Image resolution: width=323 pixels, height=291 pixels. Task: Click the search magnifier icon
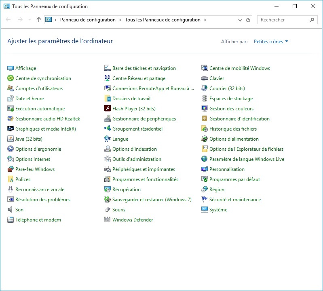point(312,20)
